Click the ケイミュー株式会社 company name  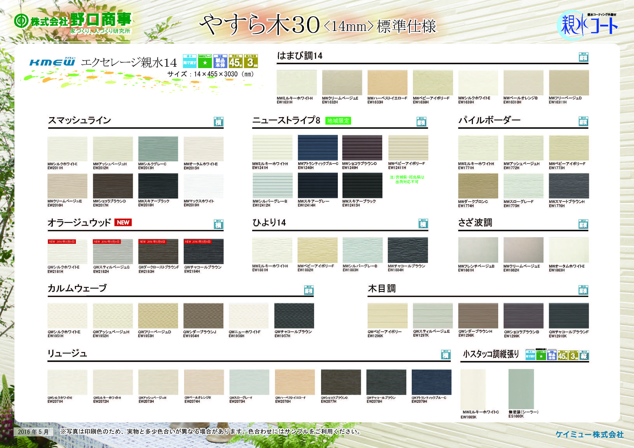tap(590, 434)
